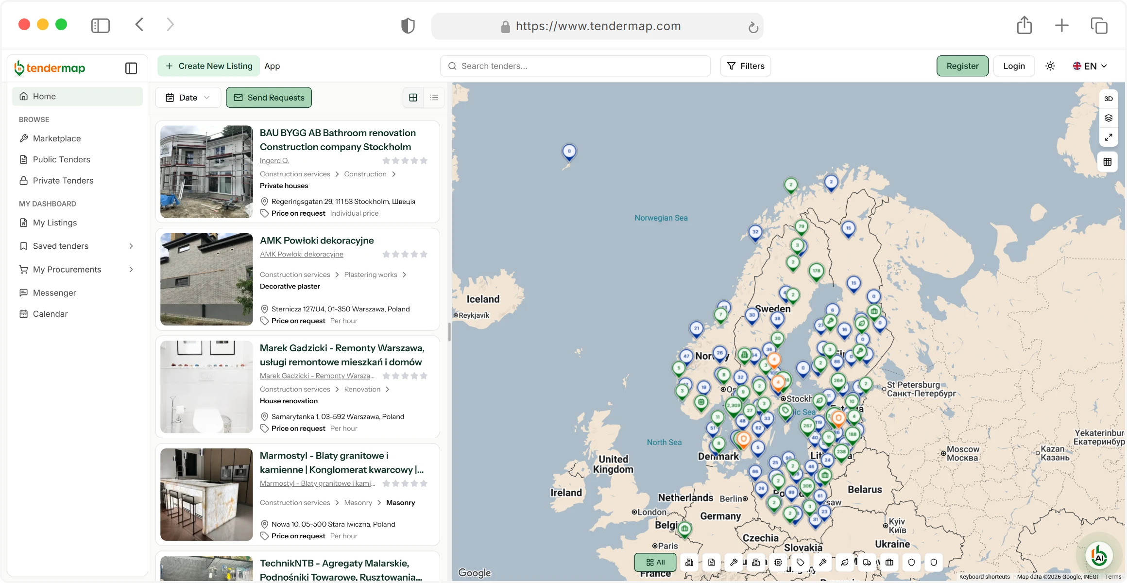1127x583 pixels.
Task: Open the Date sort dropdown
Action: tap(188, 98)
